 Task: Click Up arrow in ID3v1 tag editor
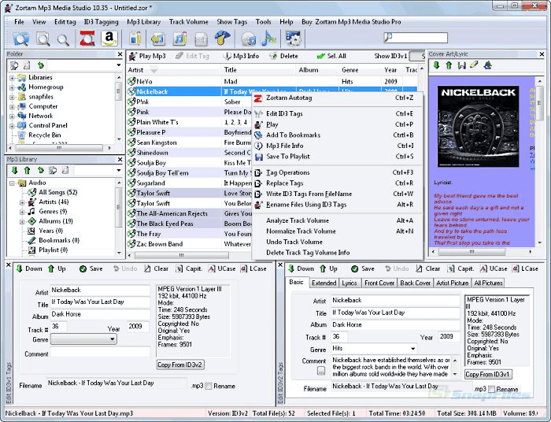57,268
